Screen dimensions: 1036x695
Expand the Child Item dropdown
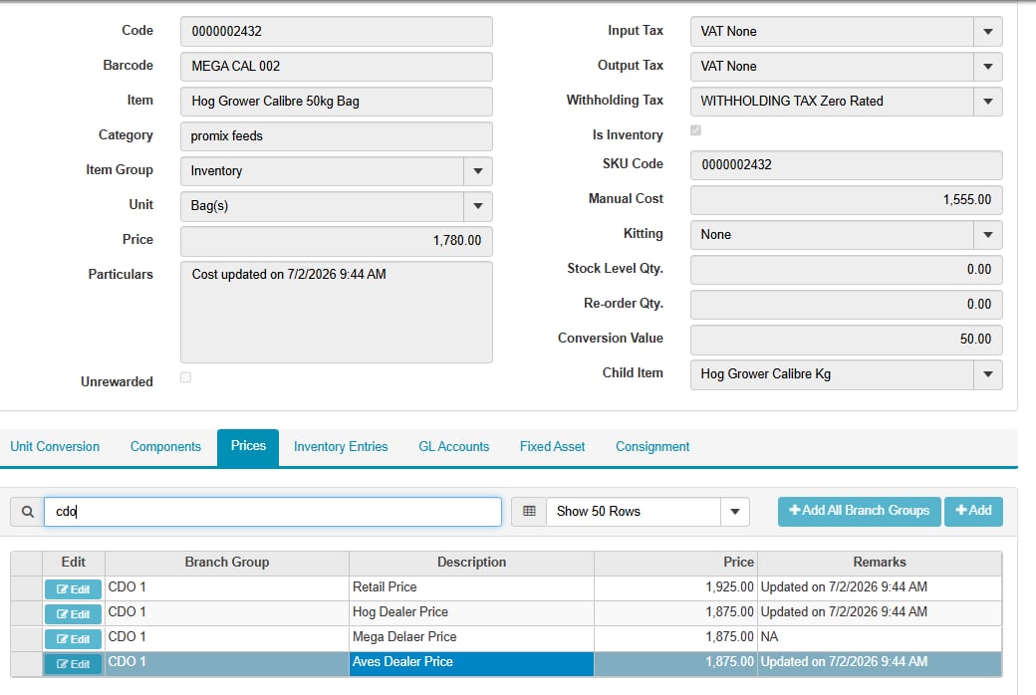[x=988, y=374]
